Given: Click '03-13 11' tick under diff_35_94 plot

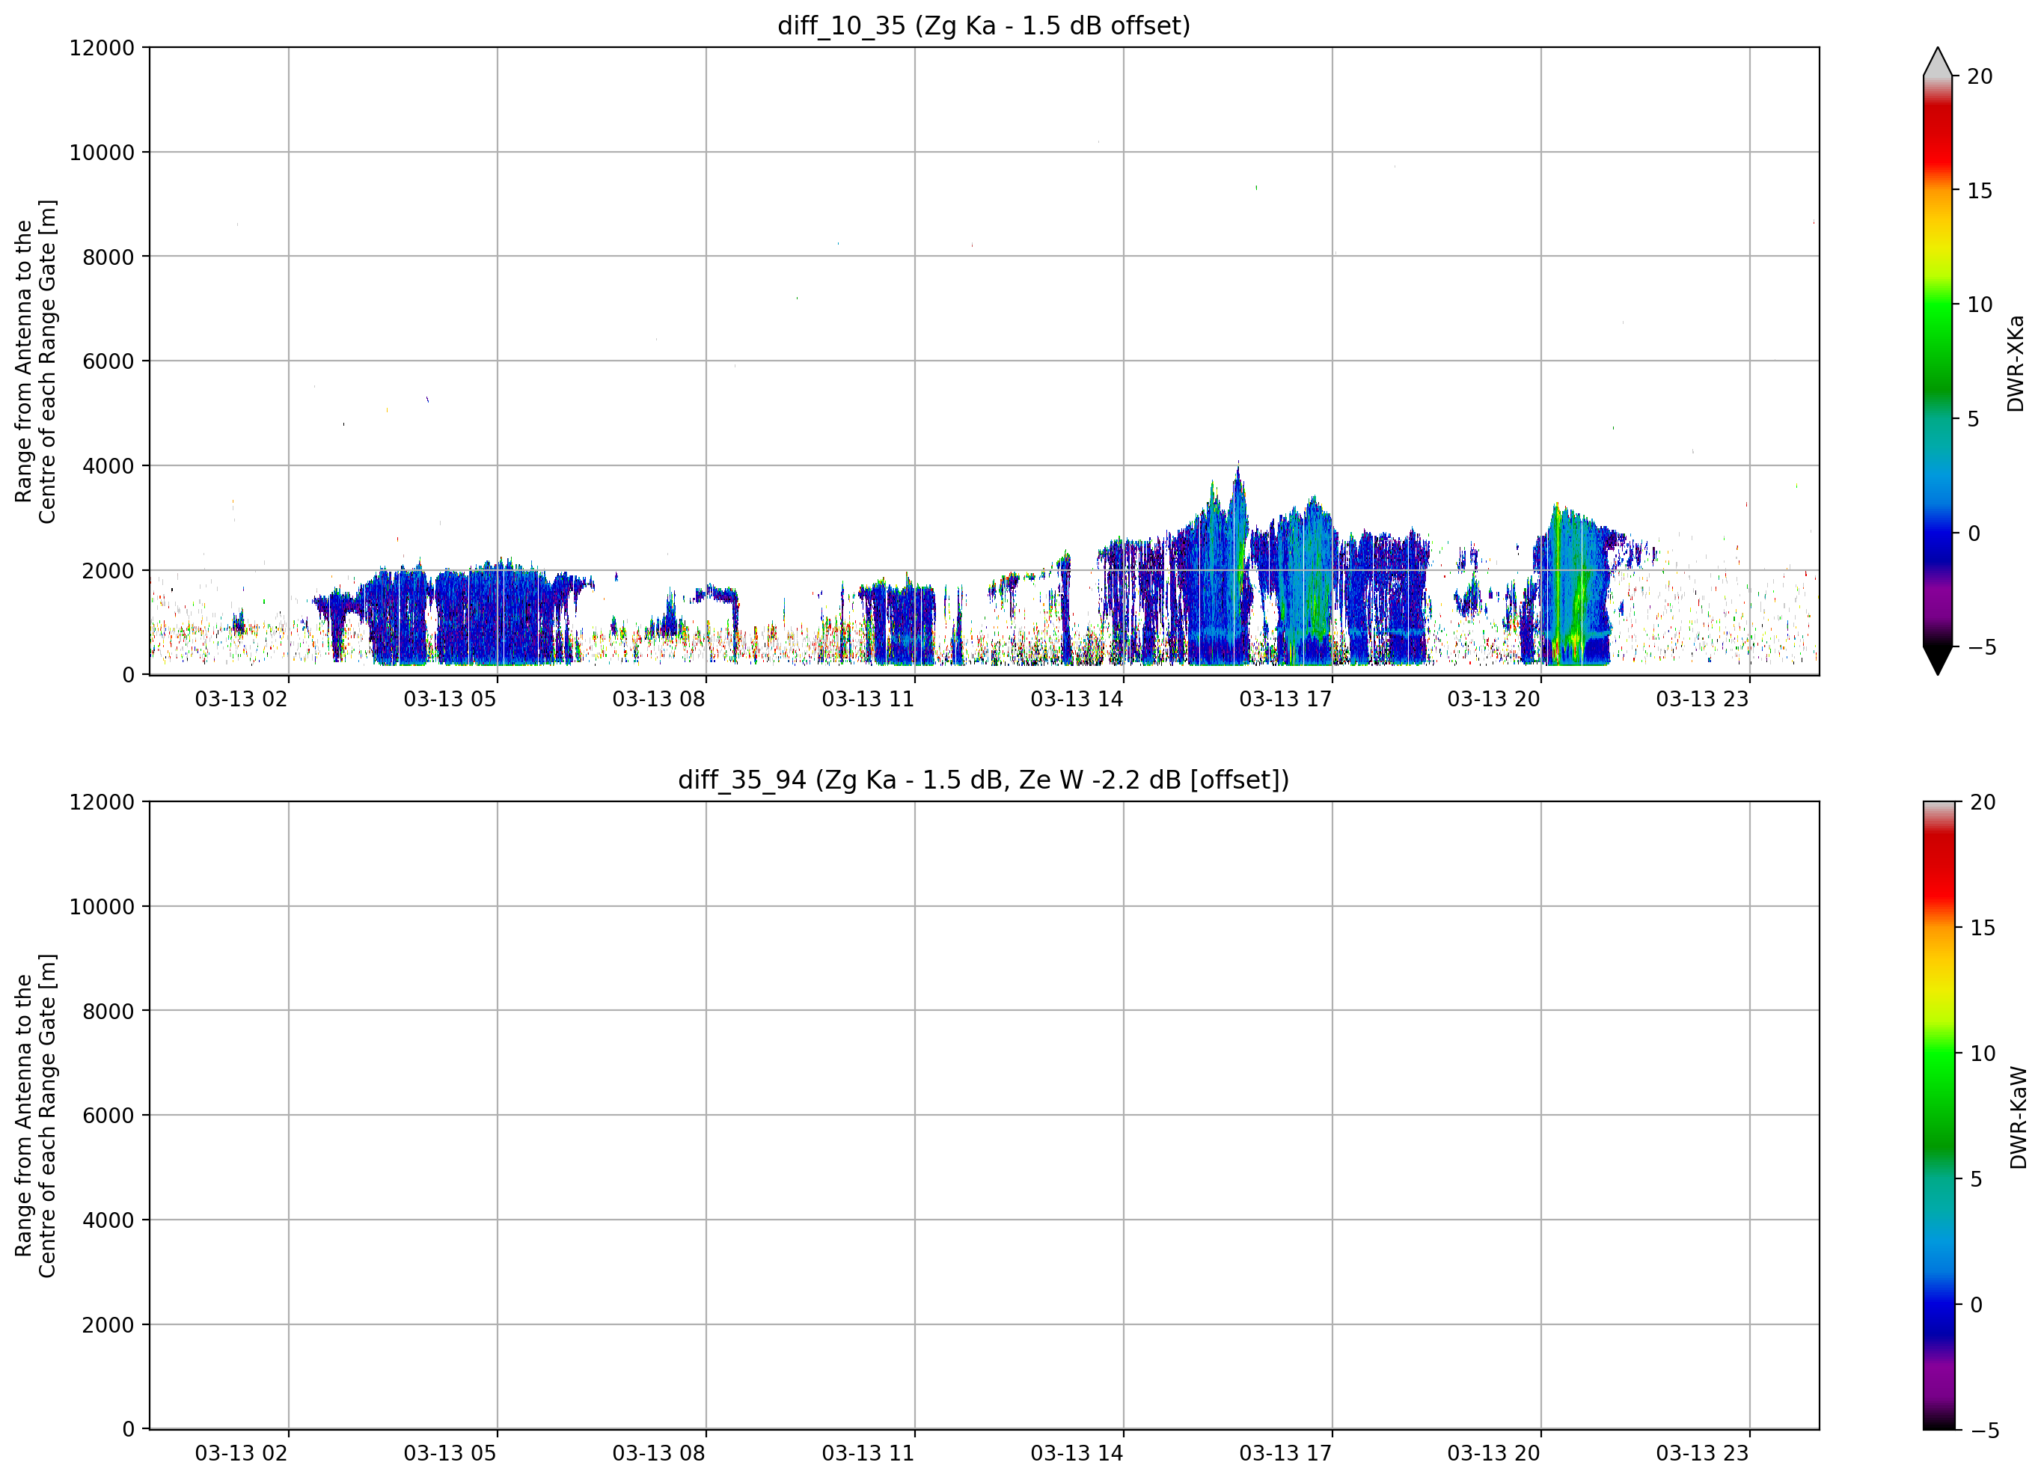Looking at the screenshot, I should [868, 1453].
